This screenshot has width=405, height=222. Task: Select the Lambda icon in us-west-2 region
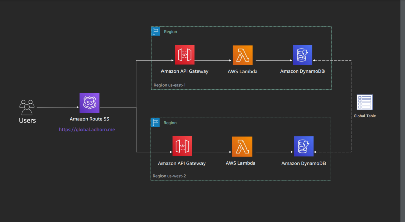click(x=241, y=146)
